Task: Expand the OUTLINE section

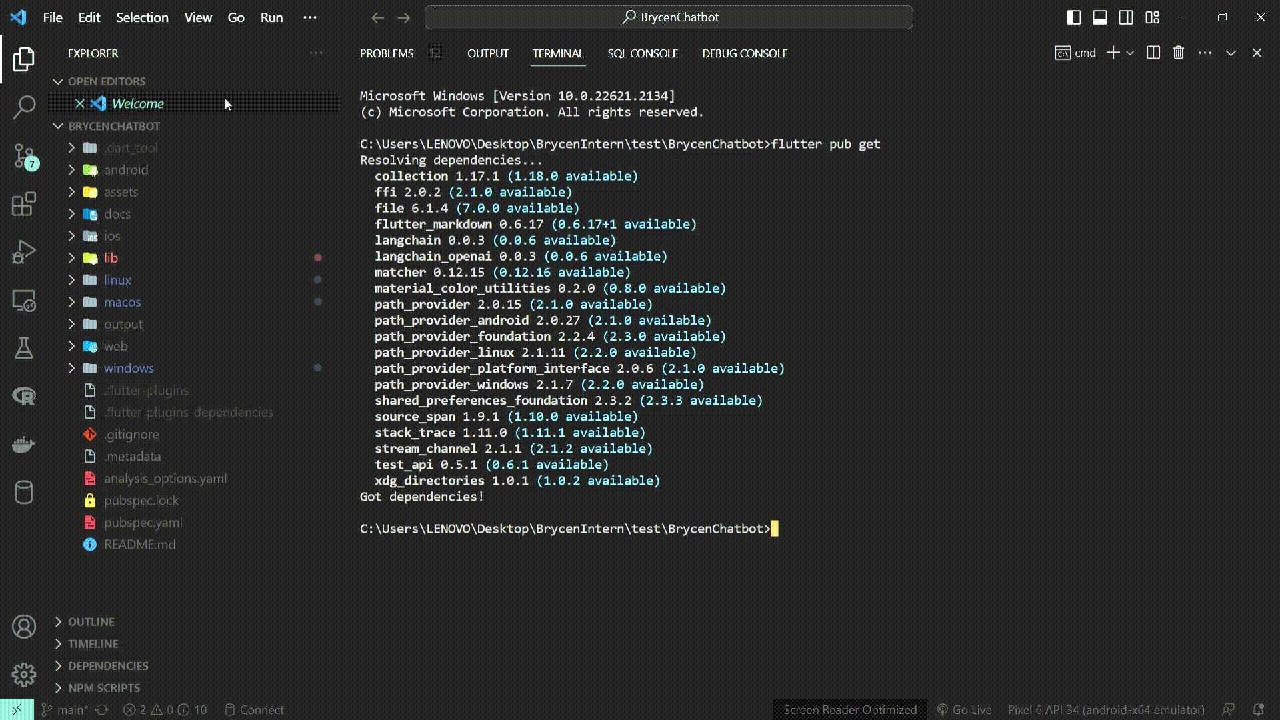Action: point(91,622)
